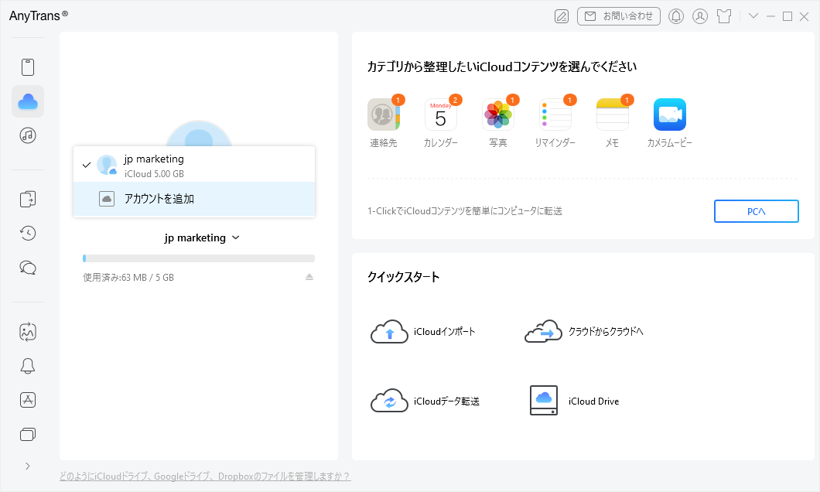Open the Notes (メモ) category icon

click(612, 115)
